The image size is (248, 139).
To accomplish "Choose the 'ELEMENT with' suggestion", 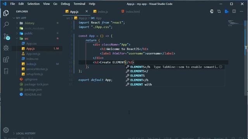I will coord(175,85).
